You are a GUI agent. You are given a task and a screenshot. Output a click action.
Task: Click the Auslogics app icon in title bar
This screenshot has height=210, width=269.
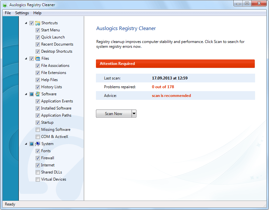pos(5,5)
